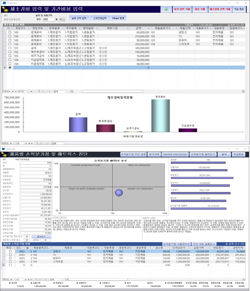
Task: Go to the first record in the cost grid navigator
Action: (x=13, y=92)
